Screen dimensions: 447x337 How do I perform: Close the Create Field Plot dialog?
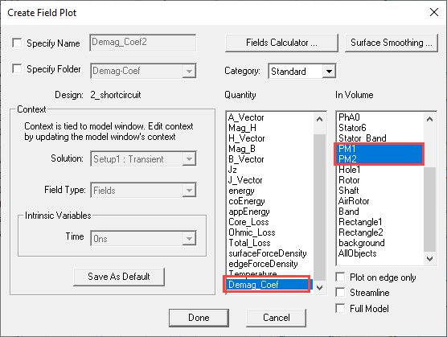[x=434, y=12]
